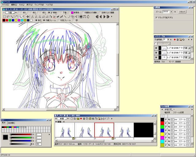Select the straight line tool
This screenshot has height=157, width=196.
point(65,17)
